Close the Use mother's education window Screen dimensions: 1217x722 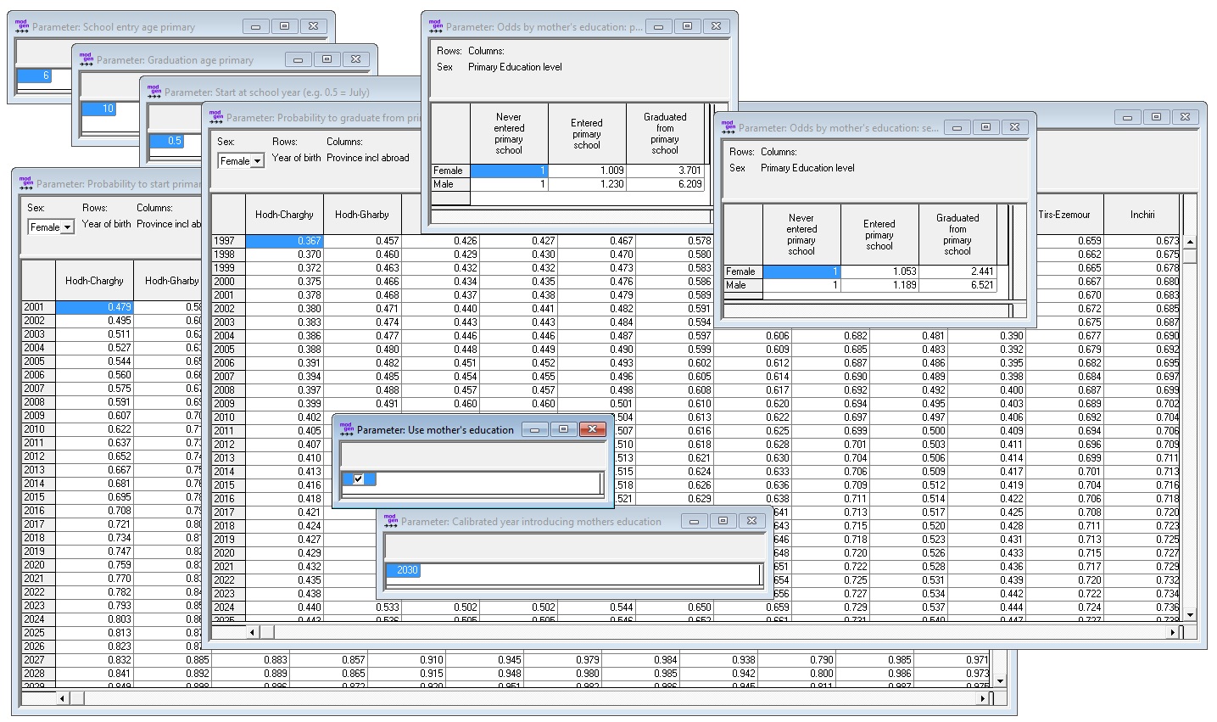tap(592, 429)
